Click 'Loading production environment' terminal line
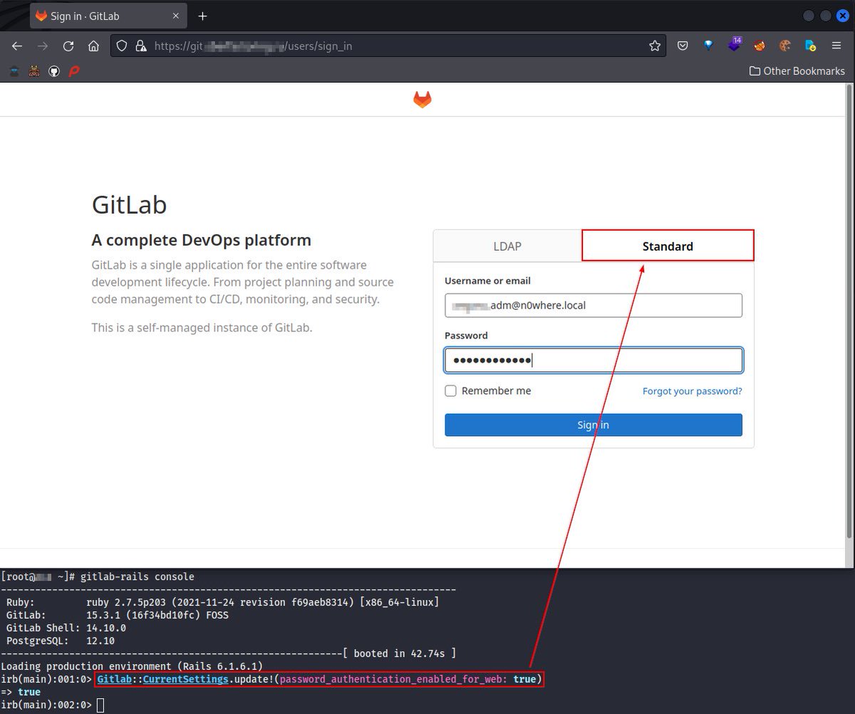Viewport: 855px width, 714px height. (x=132, y=666)
